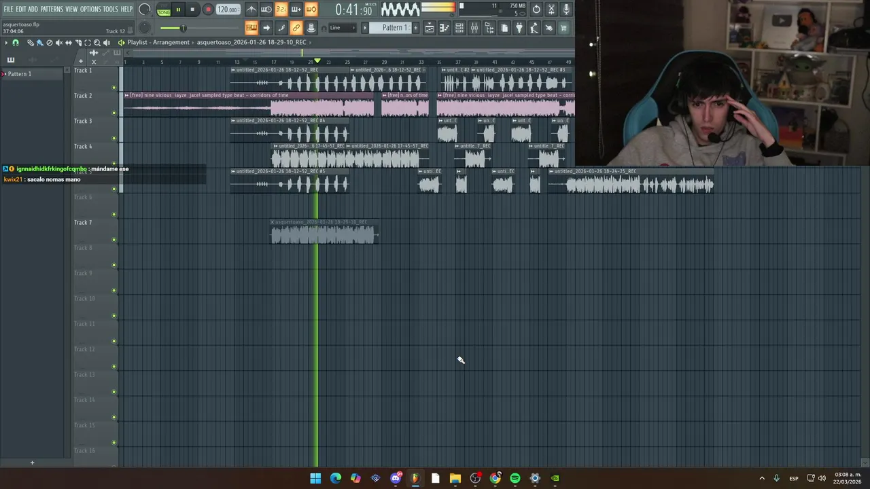The image size is (870, 489).
Task: Open the touch controller hand icon
Action: [x=549, y=28]
